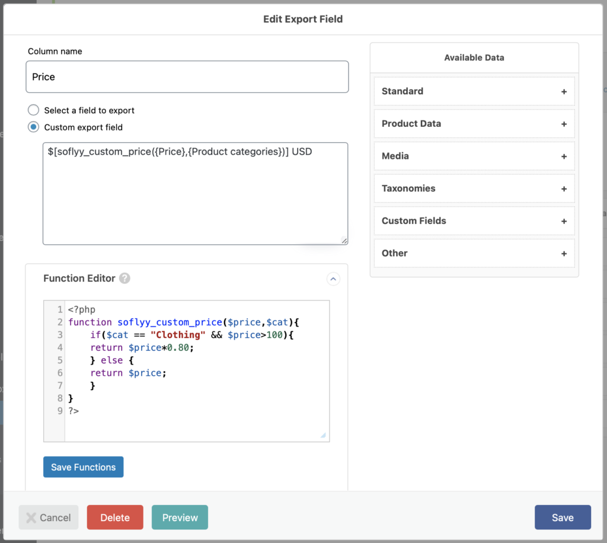Focus the Column name input containing Price
The width and height of the screenshot is (607, 543).
point(187,77)
